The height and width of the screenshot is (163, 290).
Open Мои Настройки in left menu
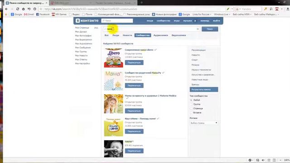point(82,63)
